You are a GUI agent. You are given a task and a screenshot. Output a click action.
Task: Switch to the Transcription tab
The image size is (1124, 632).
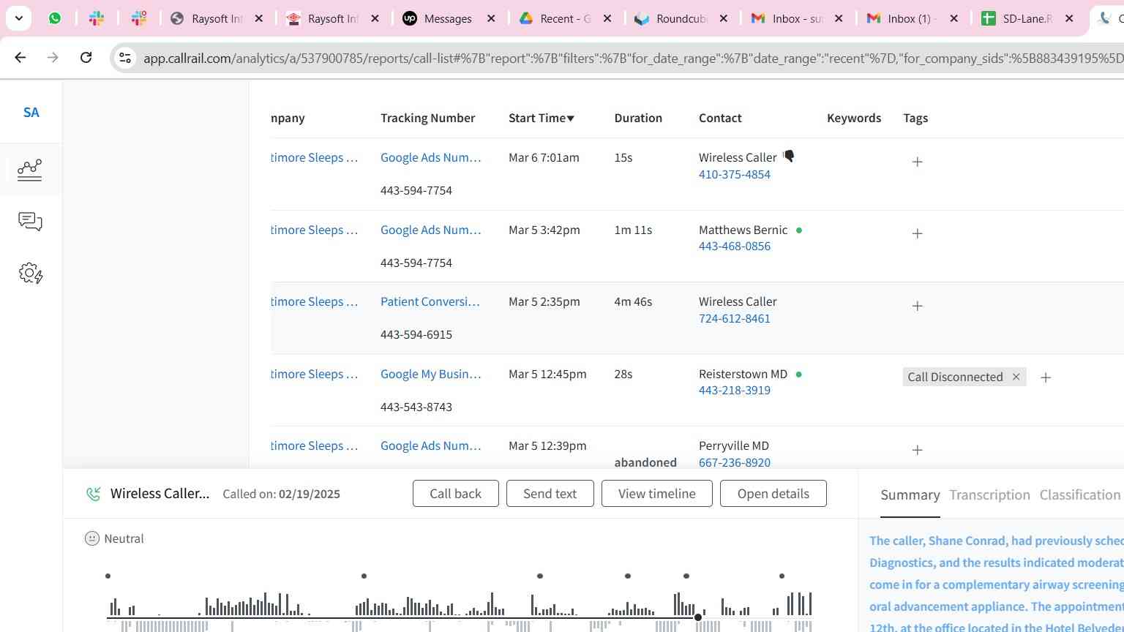[989, 495]
